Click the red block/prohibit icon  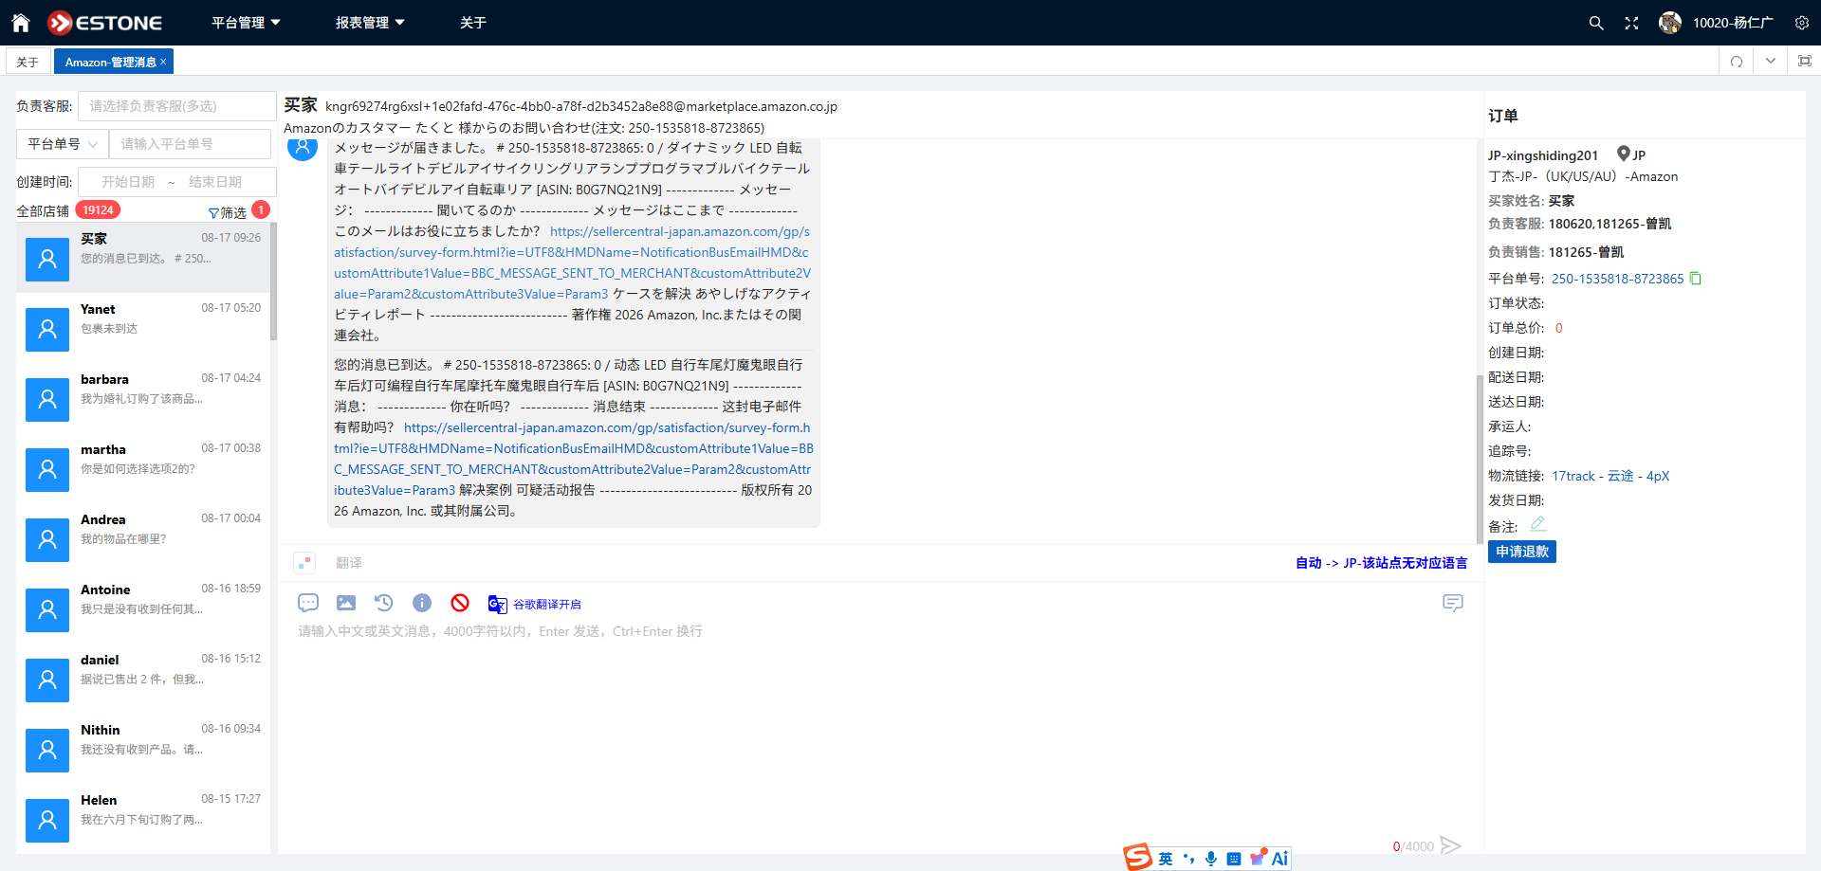[460, 603]
